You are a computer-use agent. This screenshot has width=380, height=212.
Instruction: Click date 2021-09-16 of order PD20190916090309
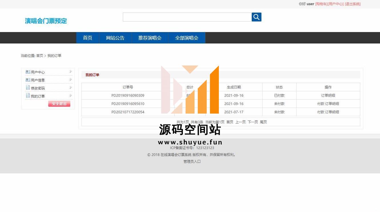point(234,96)
